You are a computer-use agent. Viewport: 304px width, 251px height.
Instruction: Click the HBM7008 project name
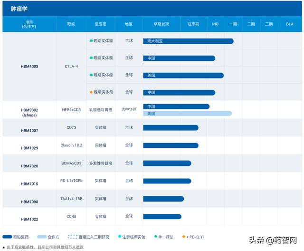(x=29, y=202)
